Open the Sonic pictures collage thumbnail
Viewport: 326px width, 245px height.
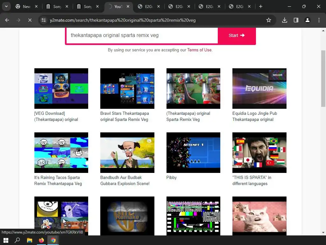tap(61, 216)
